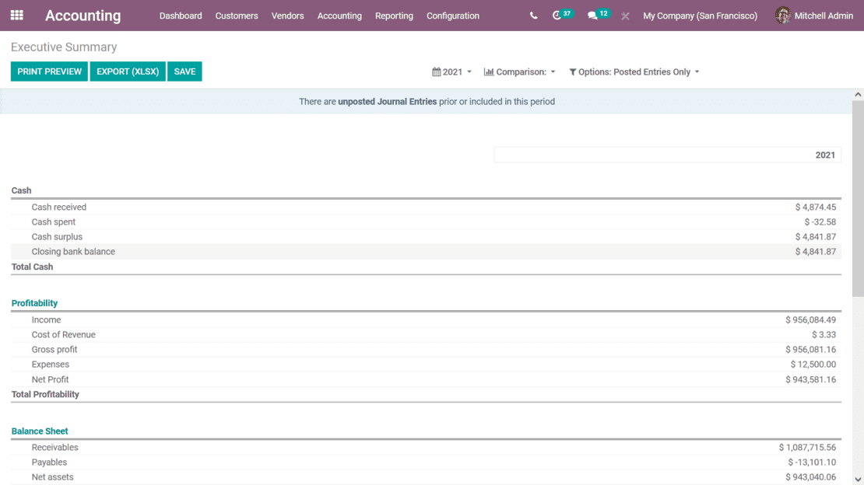Click Mitchell Admin avatar picture
Image resolution: width=864 pixels, height=485 pixels.
[783, 16]
